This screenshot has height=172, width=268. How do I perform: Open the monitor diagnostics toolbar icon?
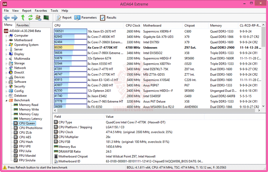[x=46, y=17]
